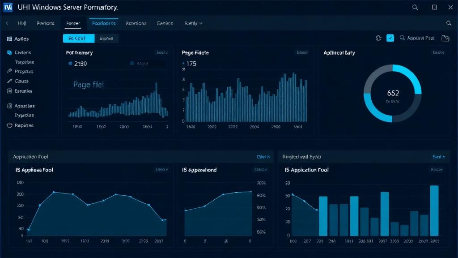Switch to the Foodalerts tab
Screen dimensions: 458x258
[104, 23]
